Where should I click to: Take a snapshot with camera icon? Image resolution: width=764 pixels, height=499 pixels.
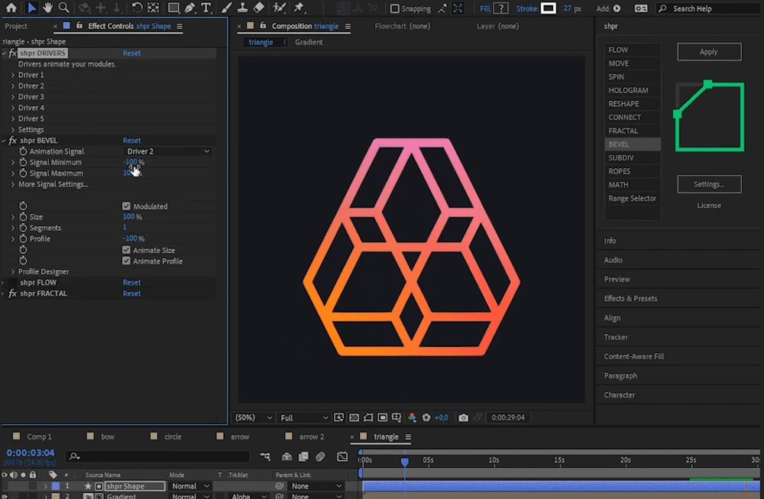click(463, 418)
